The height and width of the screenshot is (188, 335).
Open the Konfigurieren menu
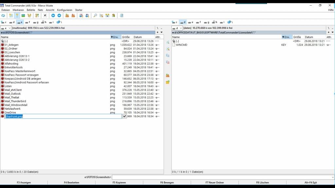pyautogui.click(x=64, y=10)
